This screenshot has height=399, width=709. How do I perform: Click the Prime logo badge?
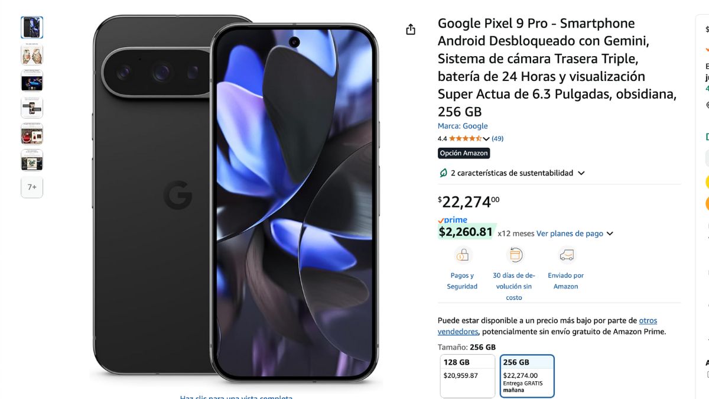click(x=453, y=220)
